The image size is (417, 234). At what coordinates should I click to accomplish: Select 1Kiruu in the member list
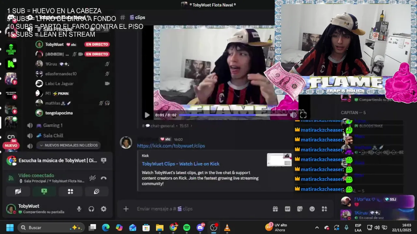[377, 215]
